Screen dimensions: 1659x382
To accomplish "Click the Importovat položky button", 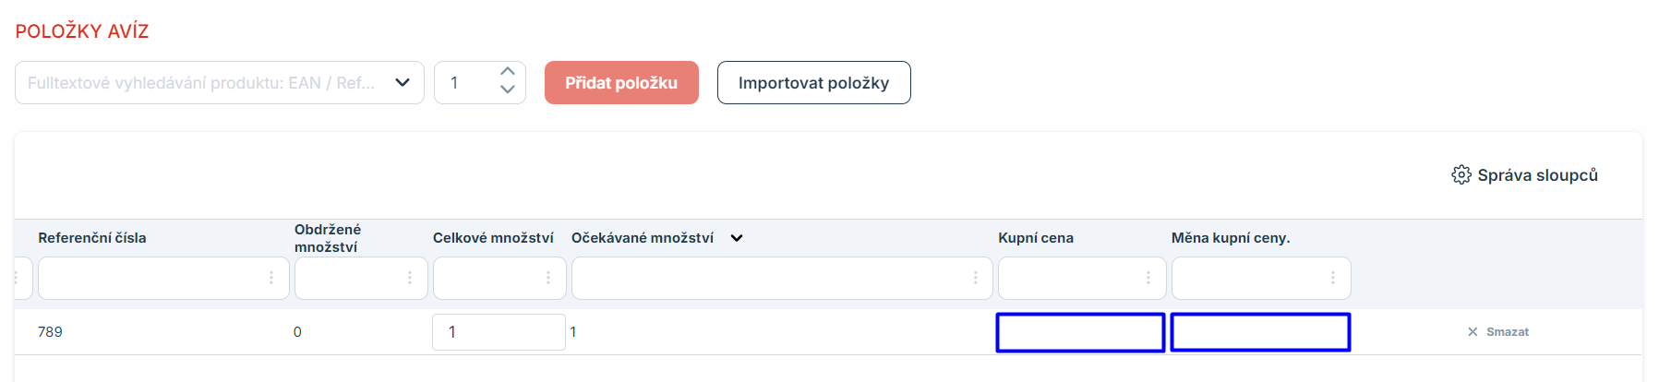I will tap(813, 83).
